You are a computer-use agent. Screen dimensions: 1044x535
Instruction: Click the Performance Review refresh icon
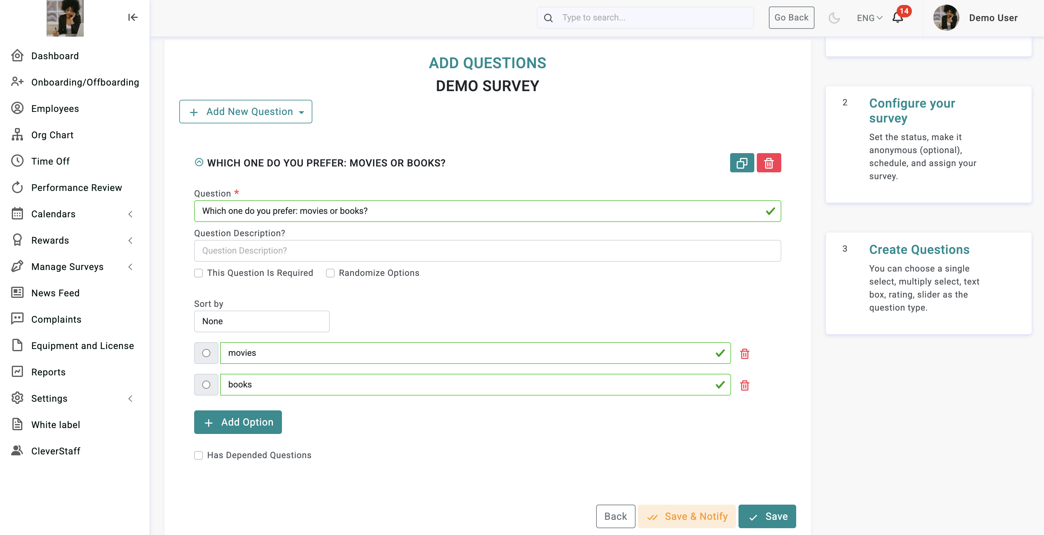click(x=17, y=187)
